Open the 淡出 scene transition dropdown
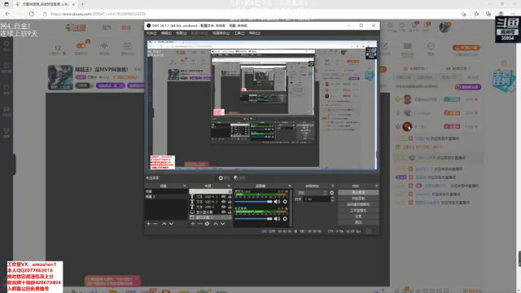This screenshot has height=293, width=521. pos(312,193)
